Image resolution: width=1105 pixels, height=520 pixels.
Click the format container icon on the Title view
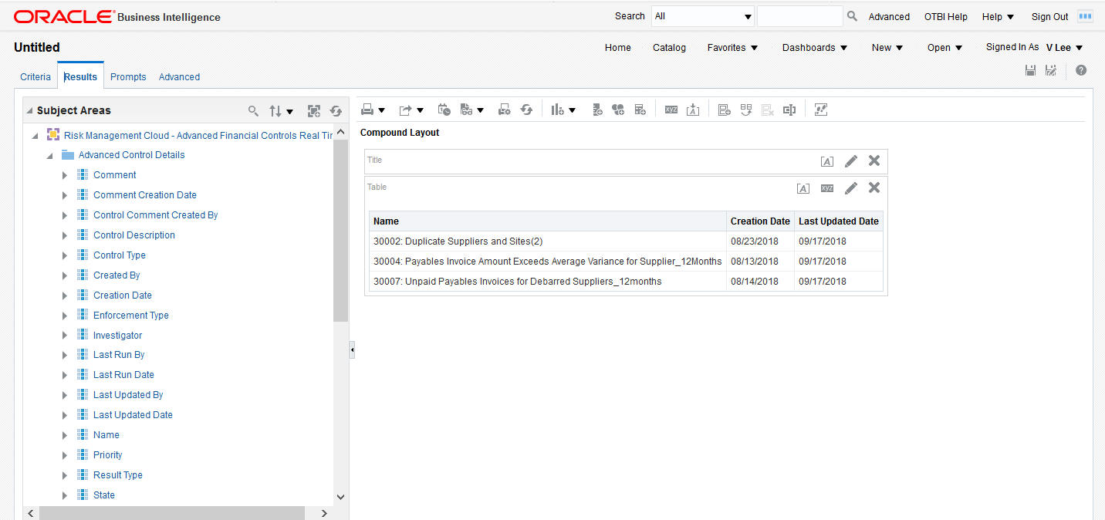point(826,161)
